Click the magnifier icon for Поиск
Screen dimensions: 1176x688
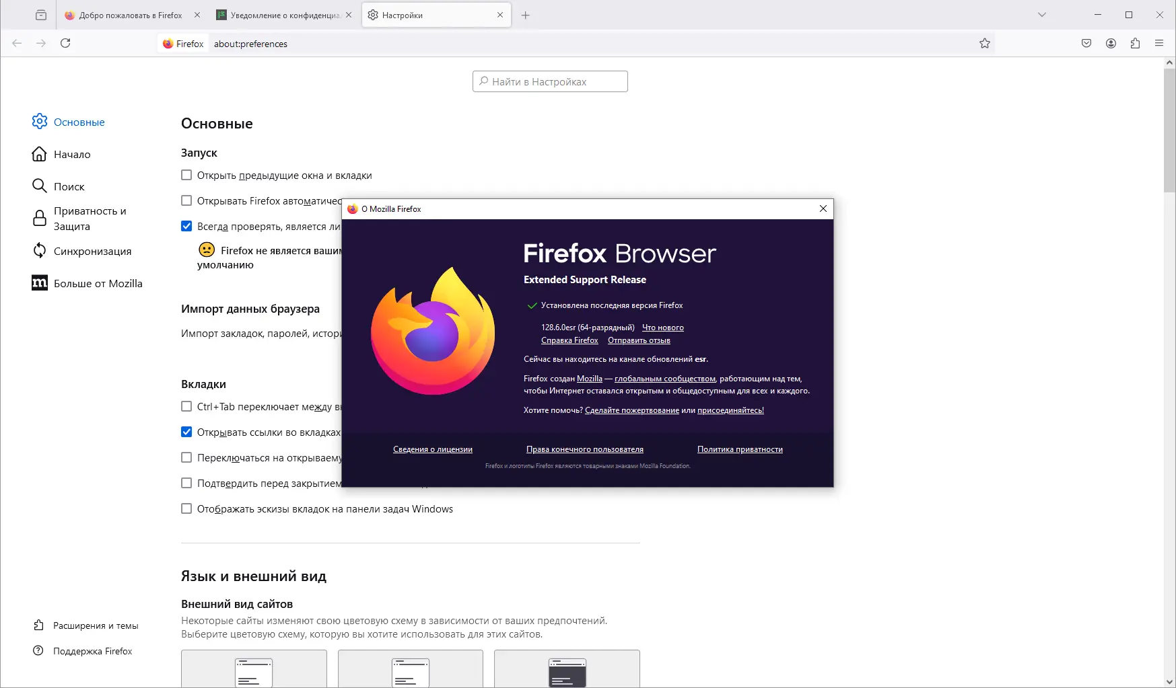[40, 186]
